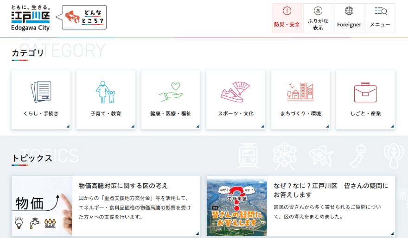Click the goldfish illustration in the bubble
This screenshot has height=238, width=408.
point(72,17)
